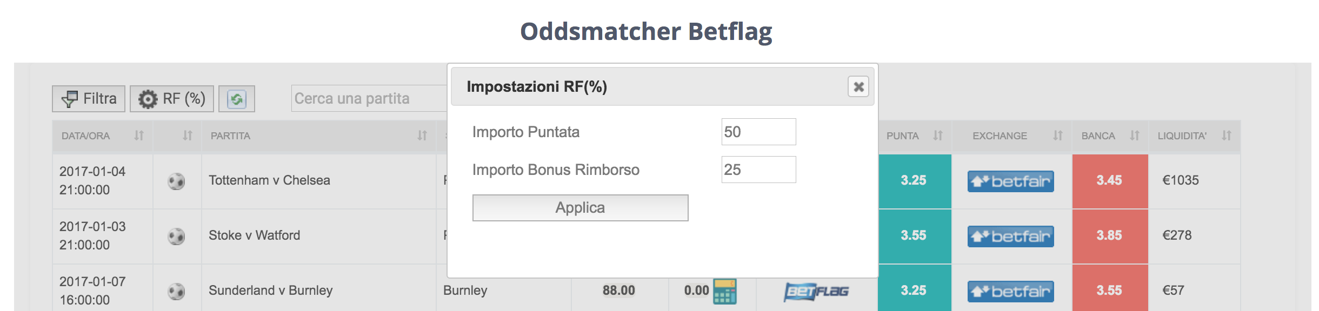Close the Impostazioni RF(%) dialog
The height and width of the screenshot is (311, 1319).
pyautogui.click(x=858, y=86)
